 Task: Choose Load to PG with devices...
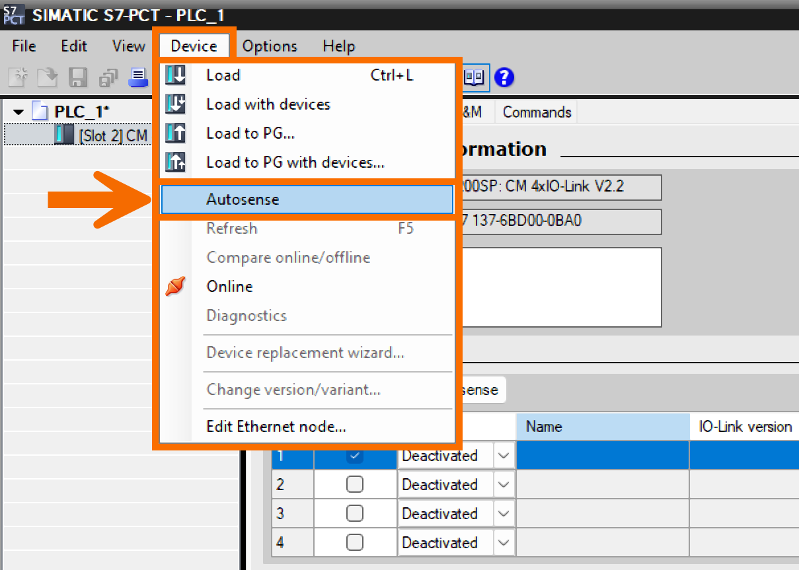tap(307, 162)
